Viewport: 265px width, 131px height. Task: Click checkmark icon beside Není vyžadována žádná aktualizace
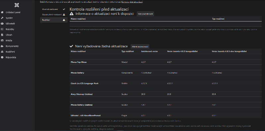tap(71, 46)
